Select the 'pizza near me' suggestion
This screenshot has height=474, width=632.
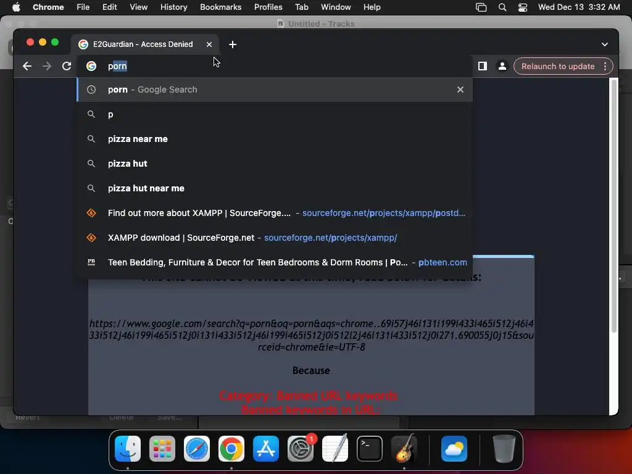275,139
